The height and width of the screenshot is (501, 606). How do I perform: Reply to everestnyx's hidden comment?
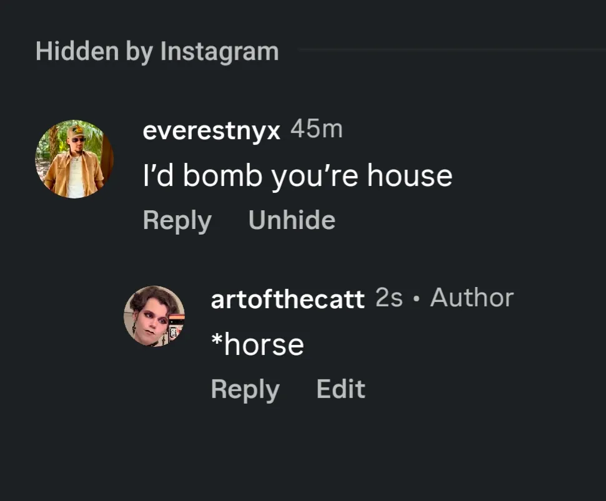click(x=177, y=220)
